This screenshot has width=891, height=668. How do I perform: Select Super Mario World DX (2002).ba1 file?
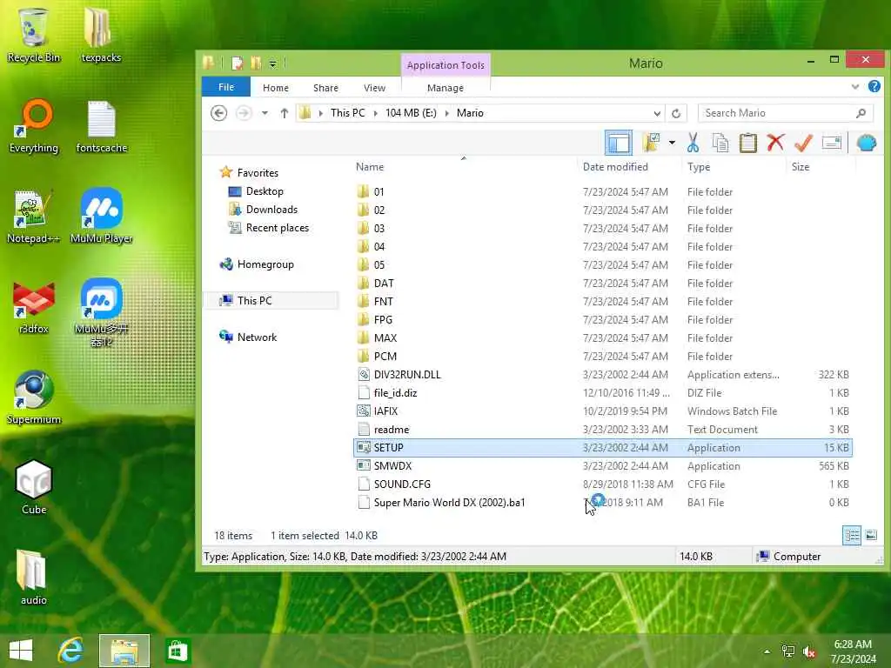(602, 503)
